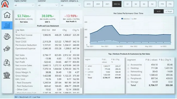Screen dimensions: 177x99
Task: Switch to YTD period
Action: (162, 4)
